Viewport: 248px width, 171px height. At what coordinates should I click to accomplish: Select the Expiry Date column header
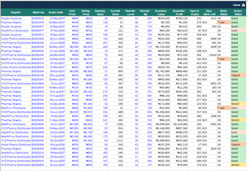[x=56, y=13]
